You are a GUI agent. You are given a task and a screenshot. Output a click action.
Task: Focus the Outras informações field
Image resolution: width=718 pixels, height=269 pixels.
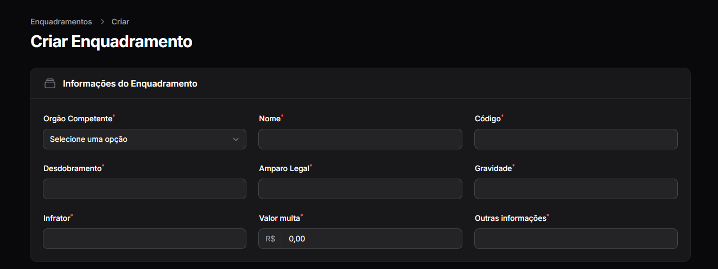point(576,239)
